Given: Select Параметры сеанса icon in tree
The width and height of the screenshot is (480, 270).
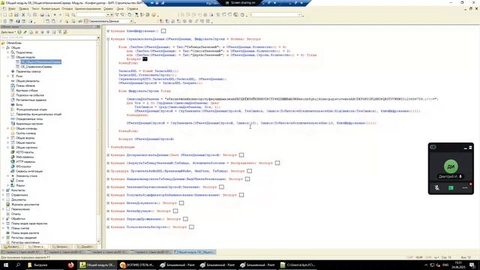Looking at the screenshot, I should 13,71.
